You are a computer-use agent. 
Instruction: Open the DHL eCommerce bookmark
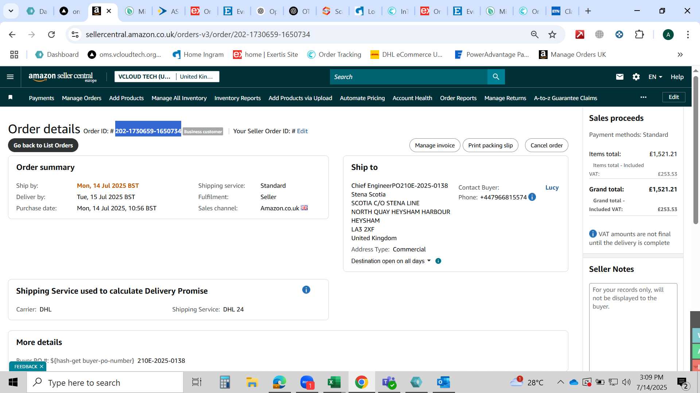[407, 55]
